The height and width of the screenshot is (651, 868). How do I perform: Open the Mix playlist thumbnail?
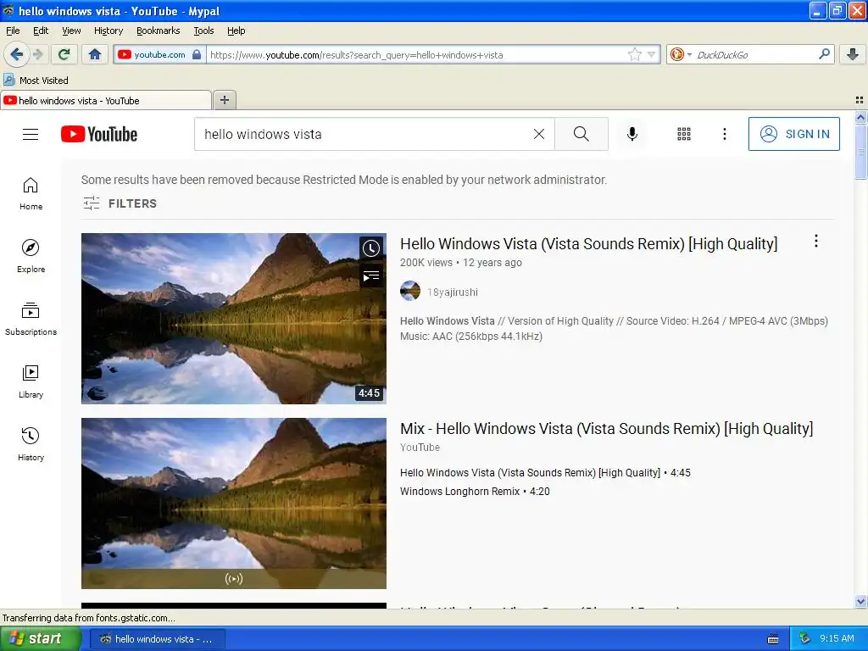pyautogui.click(x=234, y=504)
